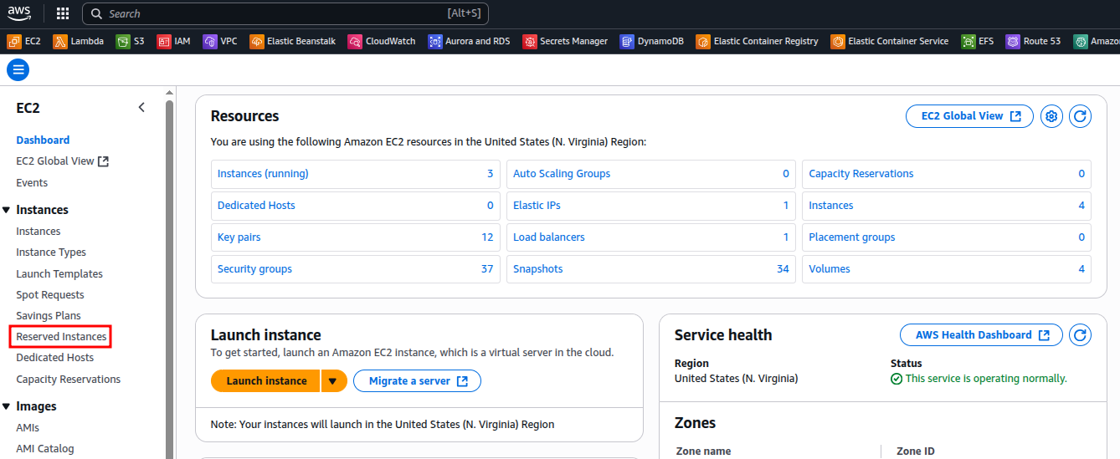Open Instances in the sidebar
The image size is (1120, 459).
39,232
